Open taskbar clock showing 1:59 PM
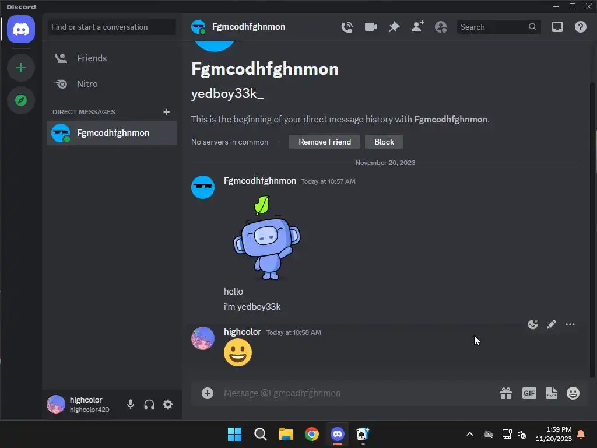Image resolution: width=597 pixels, height=448 pixels. click(x=554, y=434)
